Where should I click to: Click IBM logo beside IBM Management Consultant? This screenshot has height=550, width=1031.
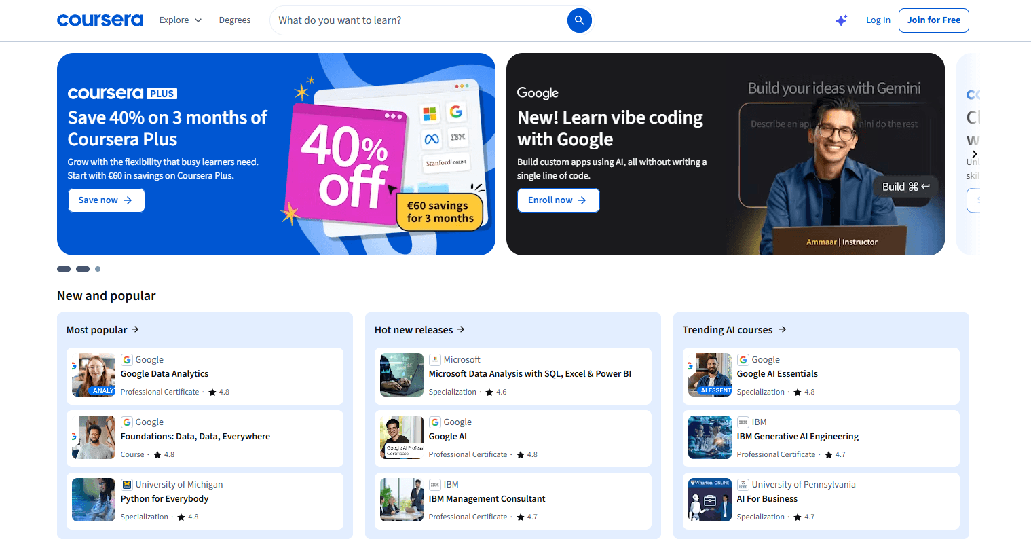click(435, 485)
